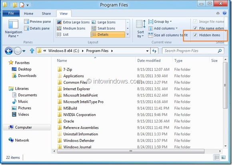Select the Windows Defender folder icon
Screen dimensions: 232x165
point(60,141)
